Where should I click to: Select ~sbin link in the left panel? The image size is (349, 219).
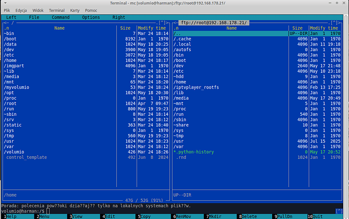click(x=86, y=114)
